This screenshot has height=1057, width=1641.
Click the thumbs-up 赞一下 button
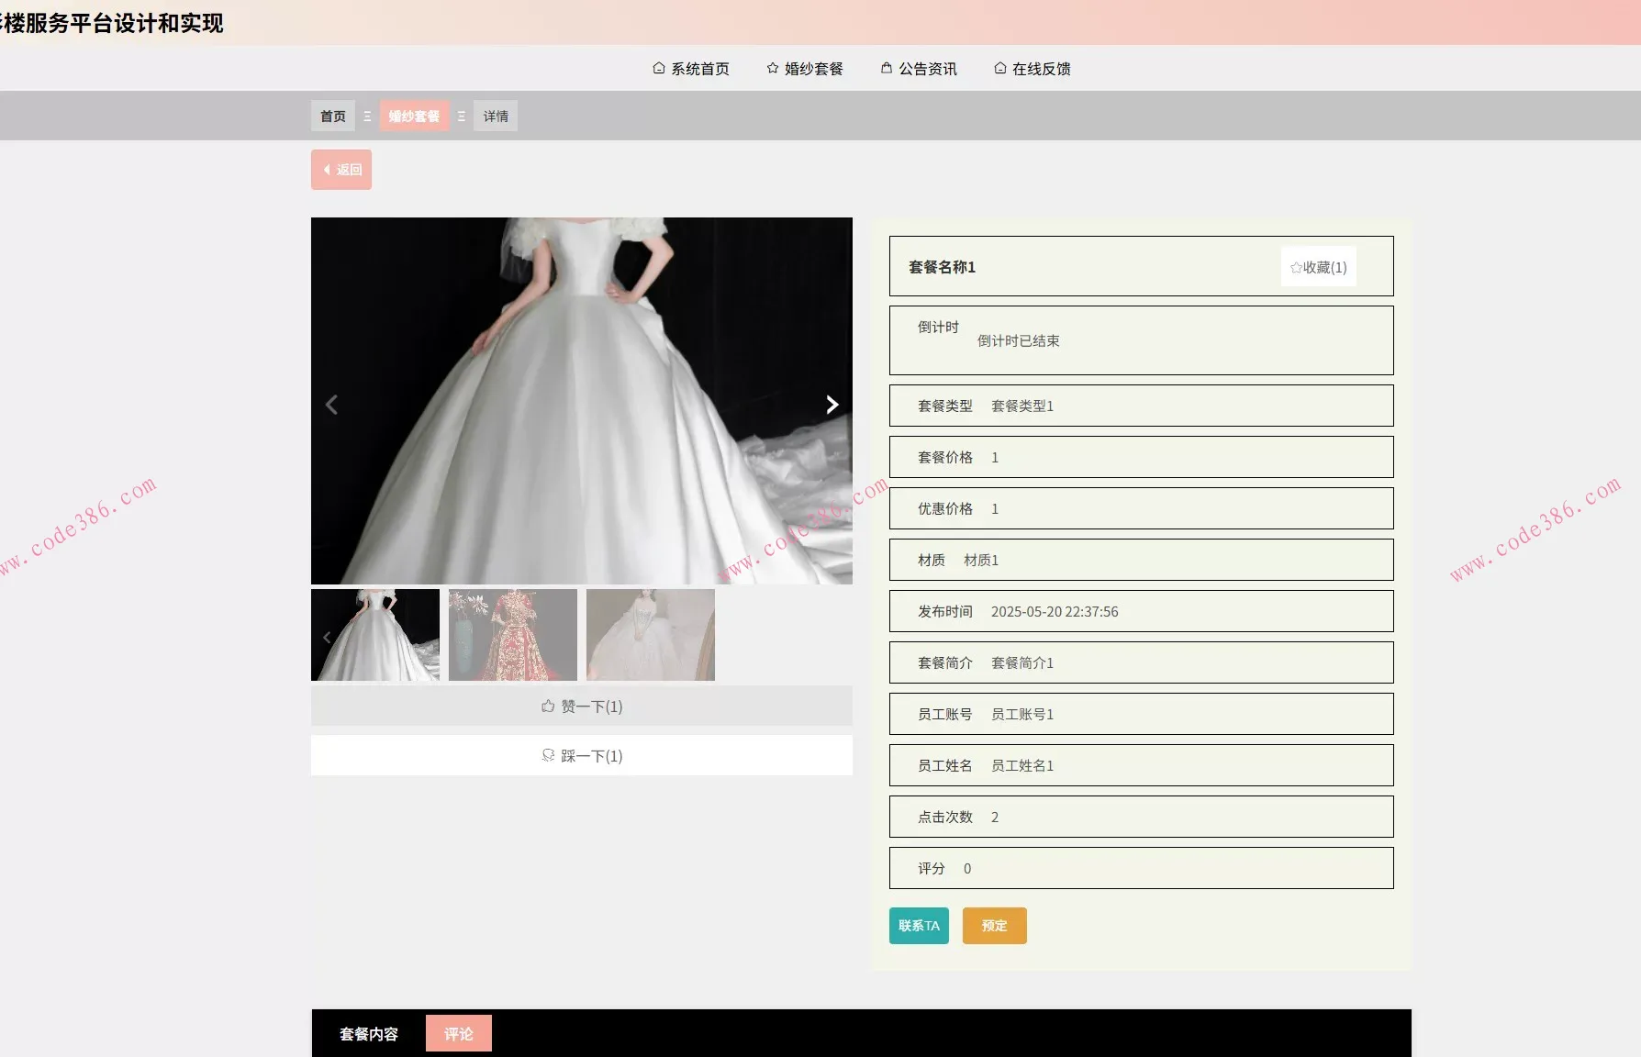(x=581, y=707)
